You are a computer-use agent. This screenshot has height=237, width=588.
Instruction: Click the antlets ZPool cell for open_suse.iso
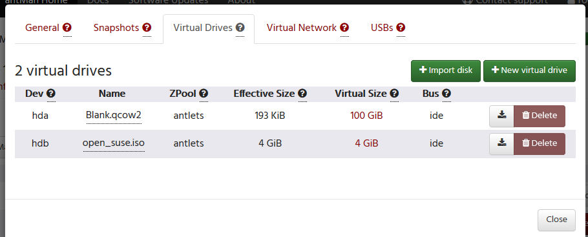click(x=189, y=143)
